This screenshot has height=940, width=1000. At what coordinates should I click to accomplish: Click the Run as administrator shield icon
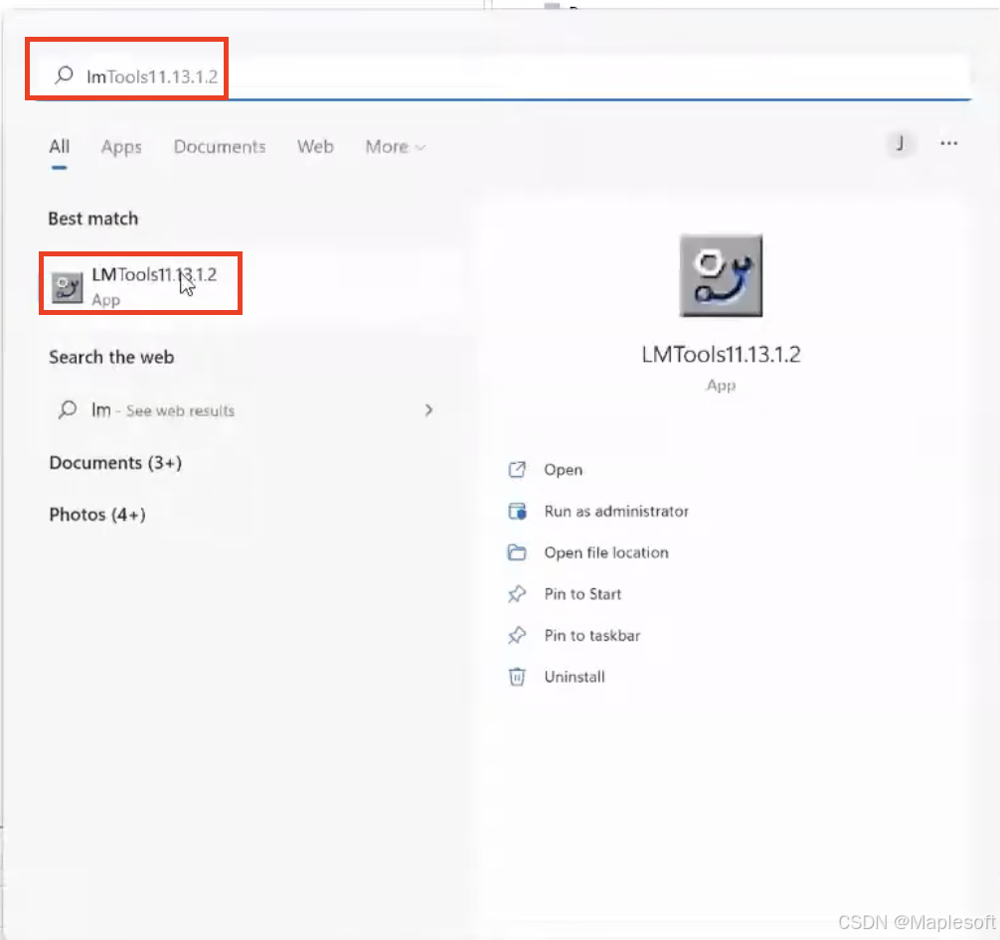[517, 512]
